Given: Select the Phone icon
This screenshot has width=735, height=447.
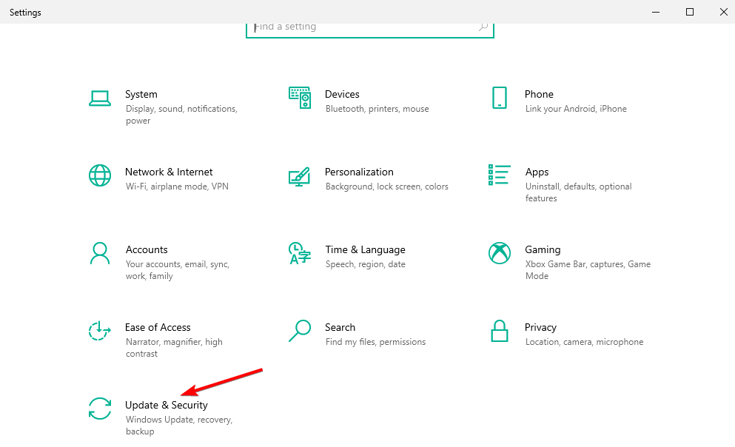Looking at the screenshot, I should [x=500, y=98].
